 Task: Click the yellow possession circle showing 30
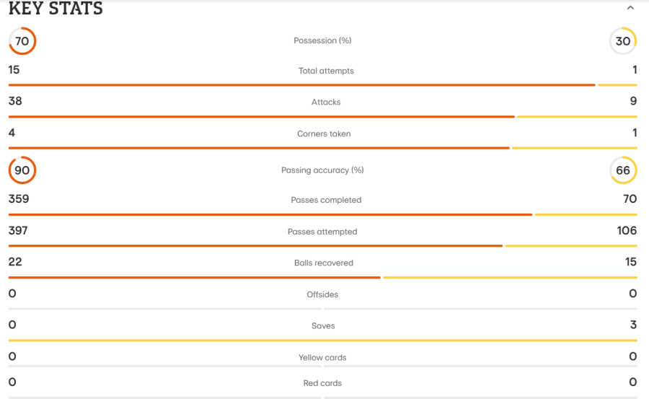pyautogui.click(x=623, y=41)
